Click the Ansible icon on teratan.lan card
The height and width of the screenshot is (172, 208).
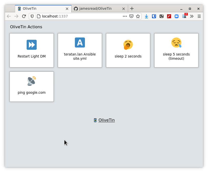[80, 42]
